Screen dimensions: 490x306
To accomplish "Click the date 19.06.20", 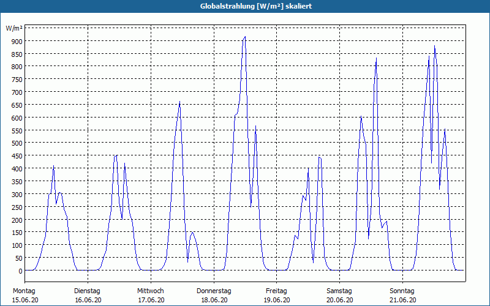I will [x=277, y=300].
